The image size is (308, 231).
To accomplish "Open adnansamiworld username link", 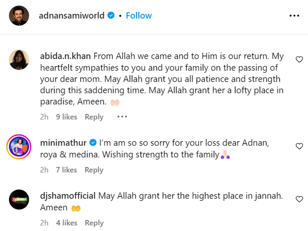I will 71,16.
